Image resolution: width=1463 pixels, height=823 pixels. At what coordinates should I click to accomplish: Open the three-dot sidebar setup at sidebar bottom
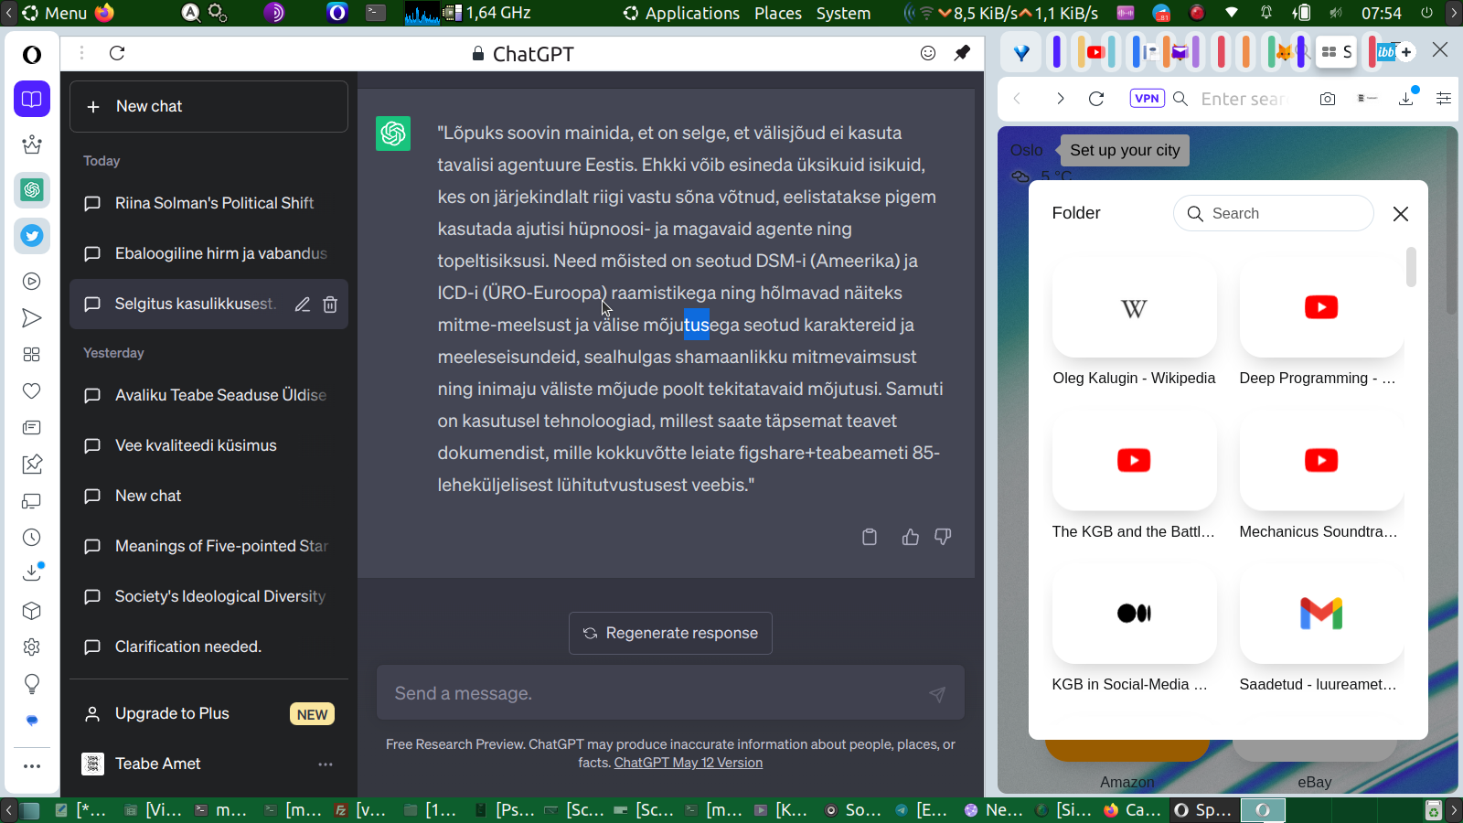(32, 766)
